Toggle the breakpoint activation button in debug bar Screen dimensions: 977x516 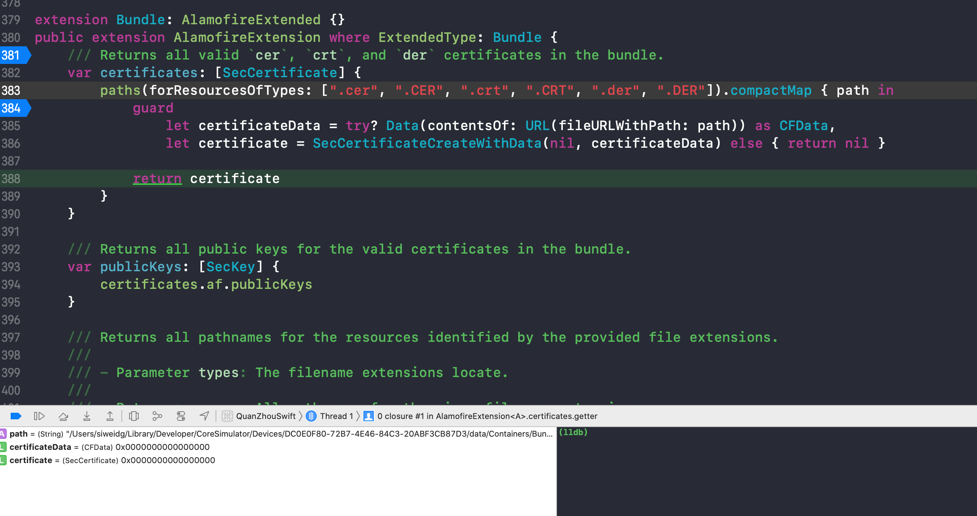[x=15, y=416]
